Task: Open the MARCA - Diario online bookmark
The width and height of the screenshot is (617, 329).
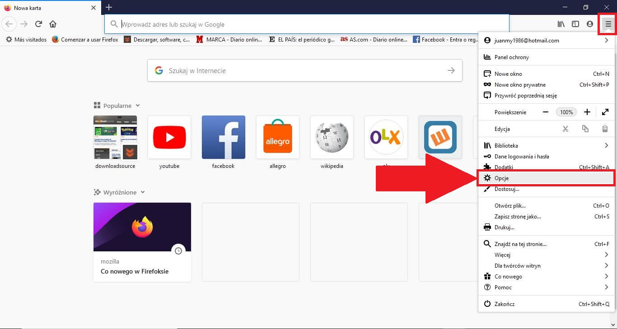Action: pyautogui.click(x=229, y=39)
